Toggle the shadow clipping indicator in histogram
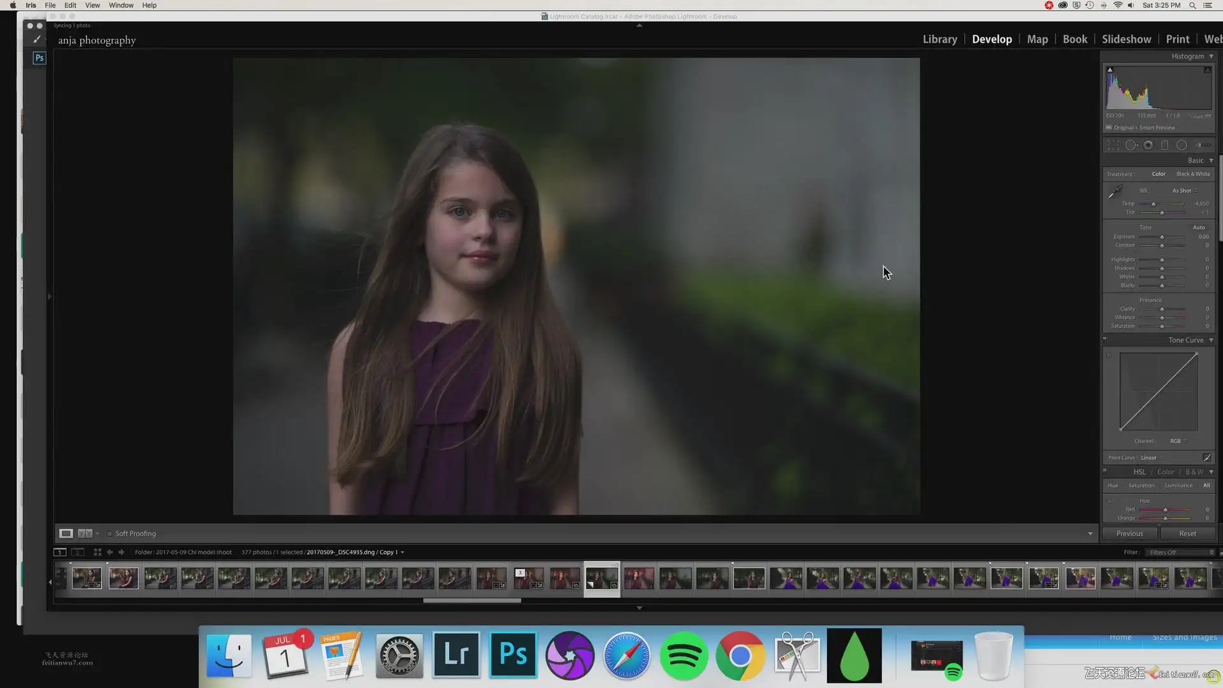The width and height of the screenshot is (1223, 688). pos(1110,70)
